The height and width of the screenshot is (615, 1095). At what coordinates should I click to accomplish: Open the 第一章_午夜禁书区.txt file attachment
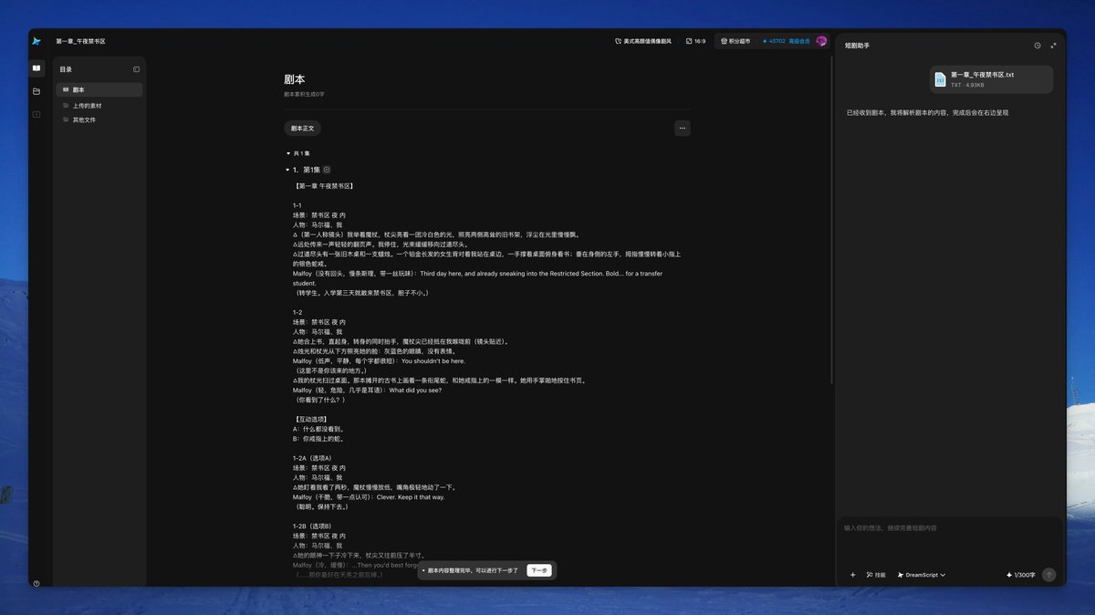pyautogui.click(x=992, y=79)
